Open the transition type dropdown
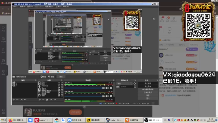Screen dimensions: 218x123 coord(124,84)
